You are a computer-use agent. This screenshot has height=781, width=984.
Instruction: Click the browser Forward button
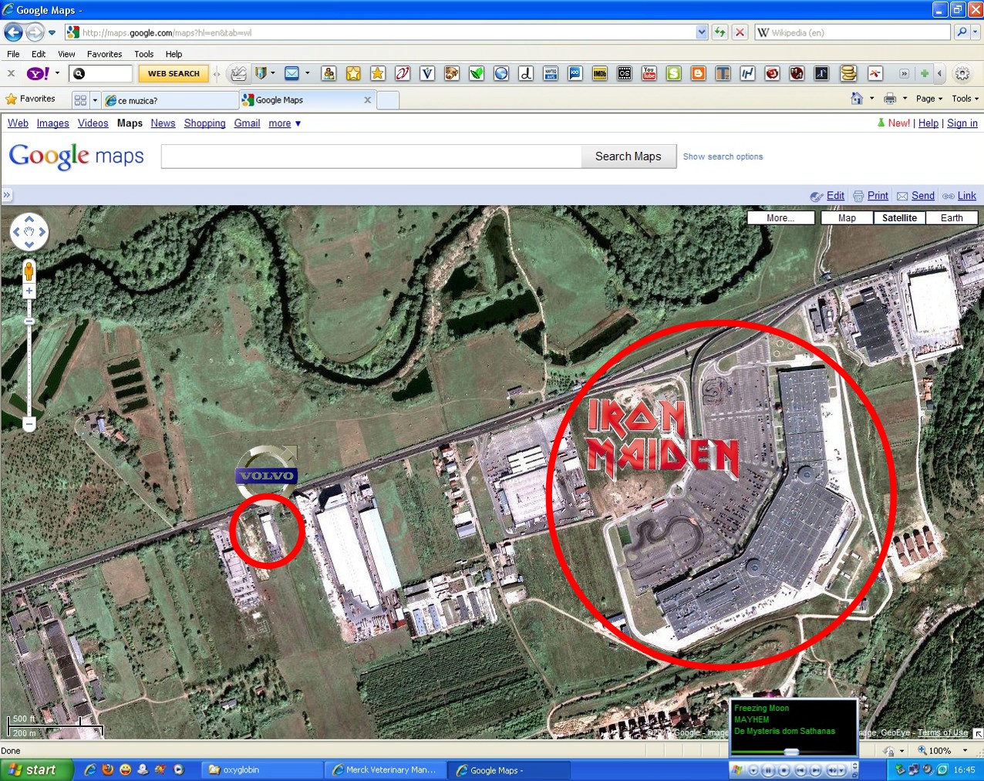(x=34, y=32)
